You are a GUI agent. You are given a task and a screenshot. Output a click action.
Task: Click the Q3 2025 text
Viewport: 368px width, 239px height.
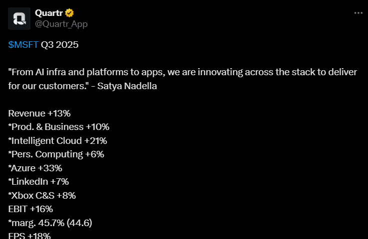(x=59, y=45)
